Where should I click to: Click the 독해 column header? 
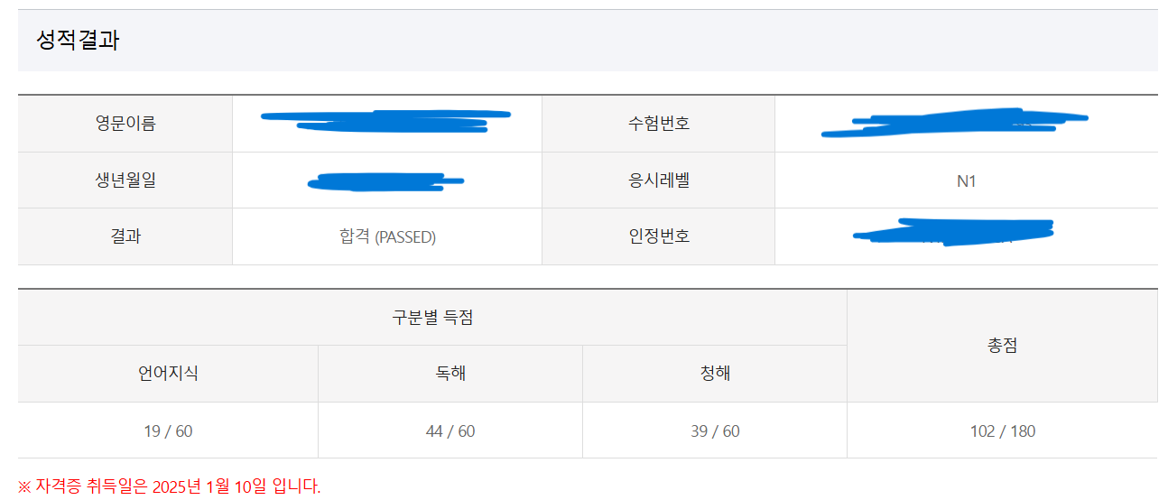point(450,374)
